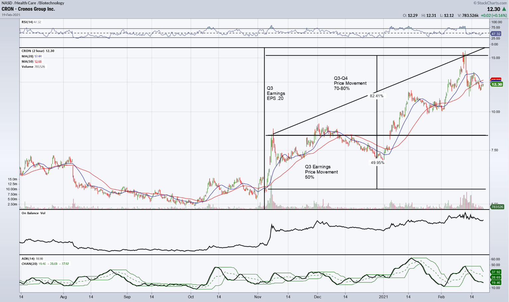The height and width of the screenshot is (302, 509).
Task: Click the "2021" label on the time axis
Action: pyautogui.click(x=383, y=297)
